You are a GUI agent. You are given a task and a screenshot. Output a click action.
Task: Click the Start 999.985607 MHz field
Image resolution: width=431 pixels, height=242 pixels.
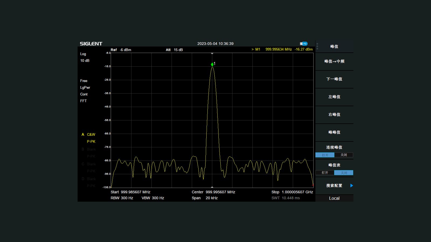130,192
